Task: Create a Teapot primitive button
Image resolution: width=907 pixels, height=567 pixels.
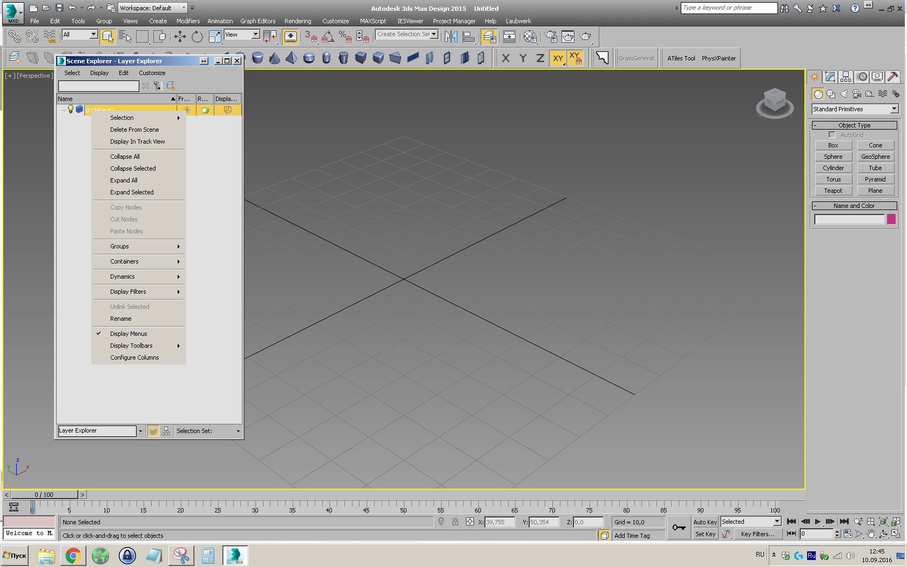Action: [x=832, y=191]
